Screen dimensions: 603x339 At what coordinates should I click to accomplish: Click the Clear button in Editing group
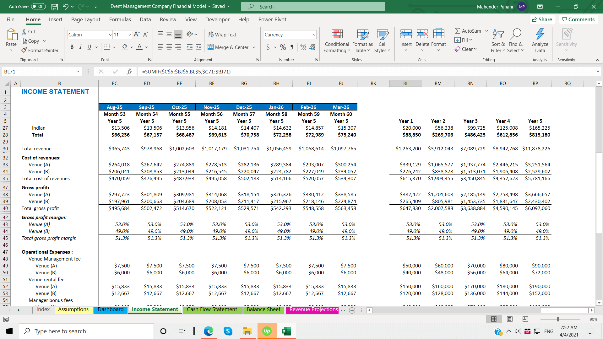pyautogui.click(x=466, y=49)
